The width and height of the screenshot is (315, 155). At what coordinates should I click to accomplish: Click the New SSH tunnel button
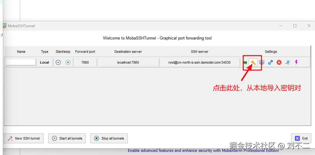24,138
